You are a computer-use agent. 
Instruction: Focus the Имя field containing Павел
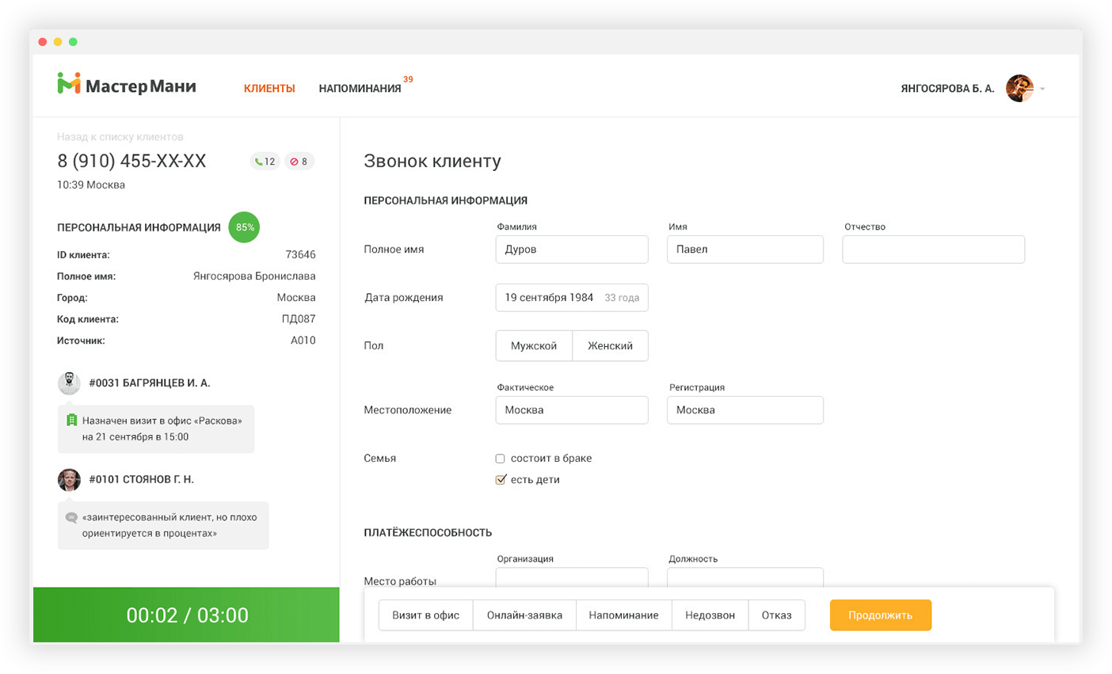tap(745, 249)
